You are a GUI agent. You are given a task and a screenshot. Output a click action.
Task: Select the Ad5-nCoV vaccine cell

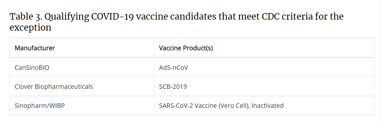tap(264, 67)
